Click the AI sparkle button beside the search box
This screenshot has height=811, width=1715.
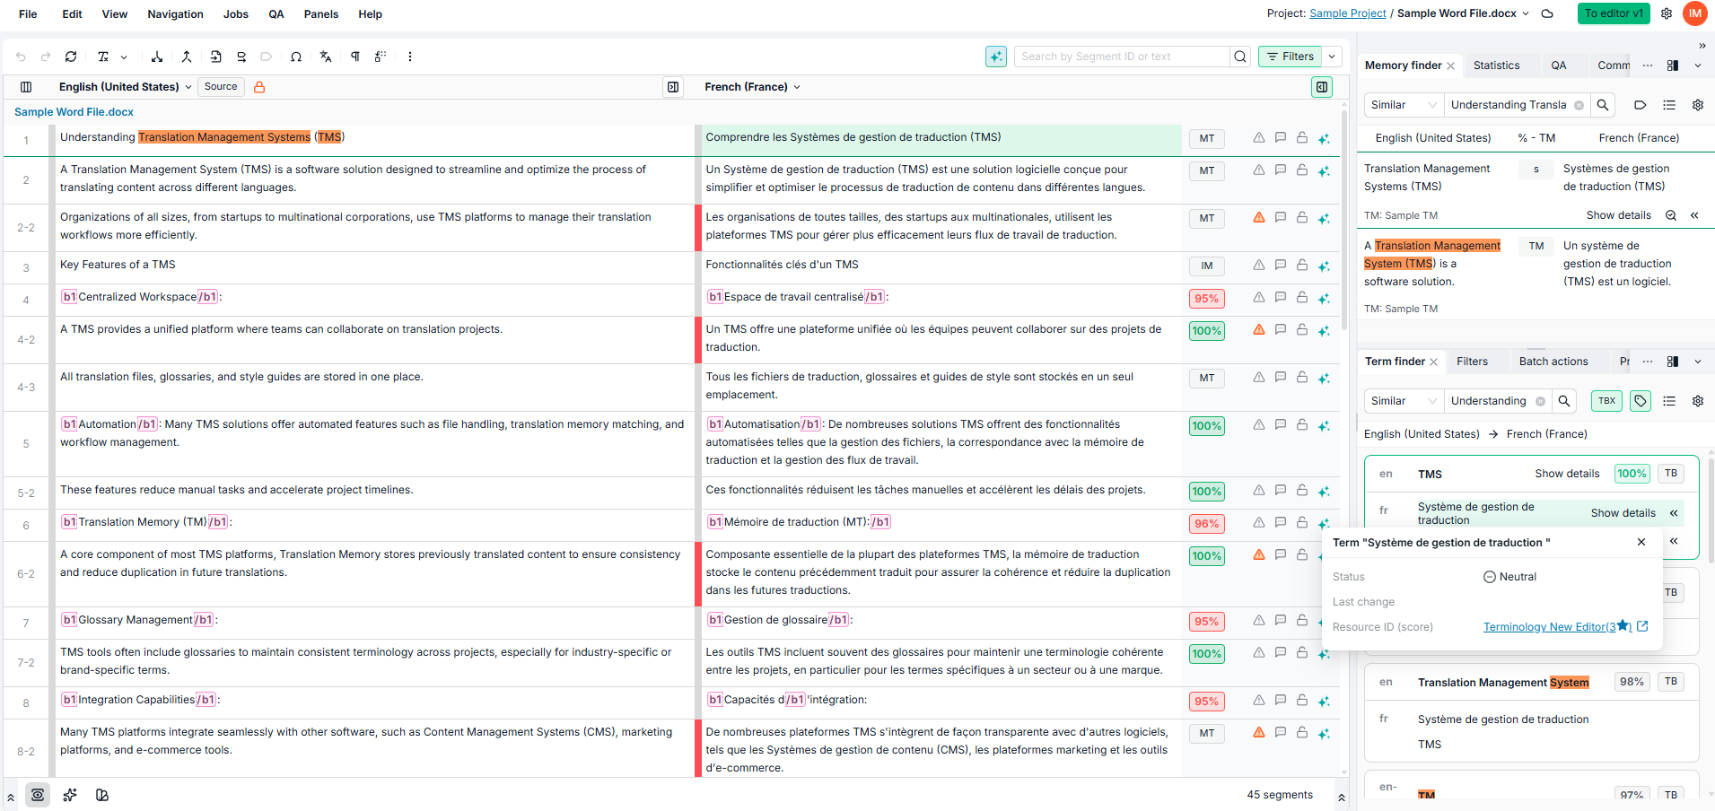(x=996, y=57)
